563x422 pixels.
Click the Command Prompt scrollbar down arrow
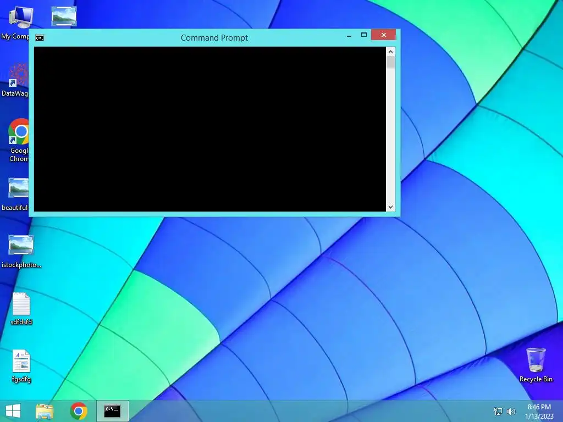[391, 207]
